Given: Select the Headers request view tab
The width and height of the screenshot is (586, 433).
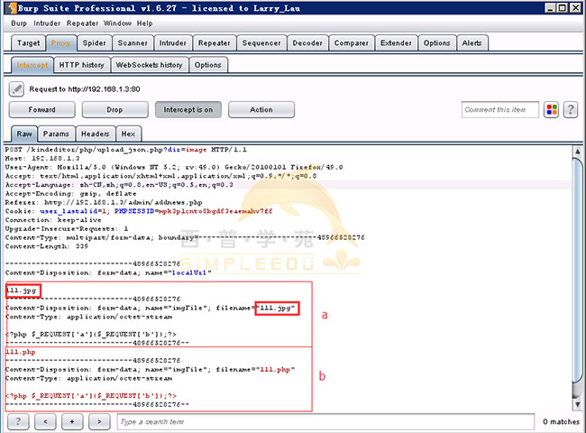Looking at the screenshot, I should click(x=96, y=134).
